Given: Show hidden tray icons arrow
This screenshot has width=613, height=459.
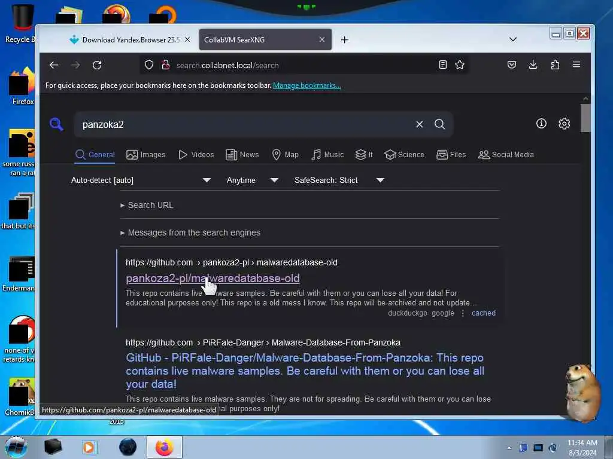Looking at the screenshot, I should [509, 448].
